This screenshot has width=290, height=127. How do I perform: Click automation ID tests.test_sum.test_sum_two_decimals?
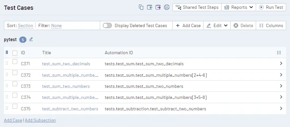pyautogui.click(x=144, y=64)
